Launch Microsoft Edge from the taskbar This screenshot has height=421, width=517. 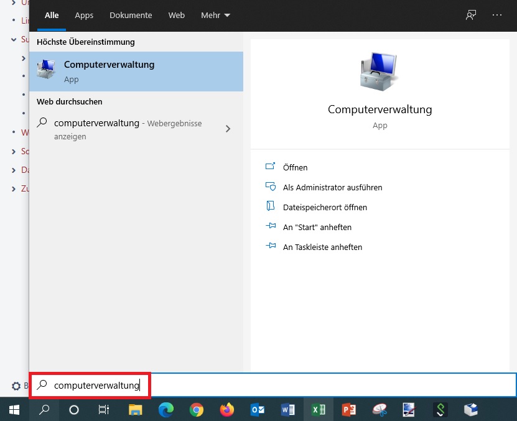pyautogui.click(x=165, y=409)
